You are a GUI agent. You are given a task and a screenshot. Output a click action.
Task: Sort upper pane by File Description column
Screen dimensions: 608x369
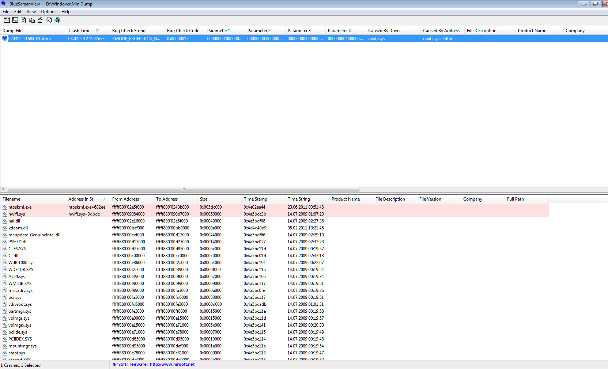[x=490, y=31]
